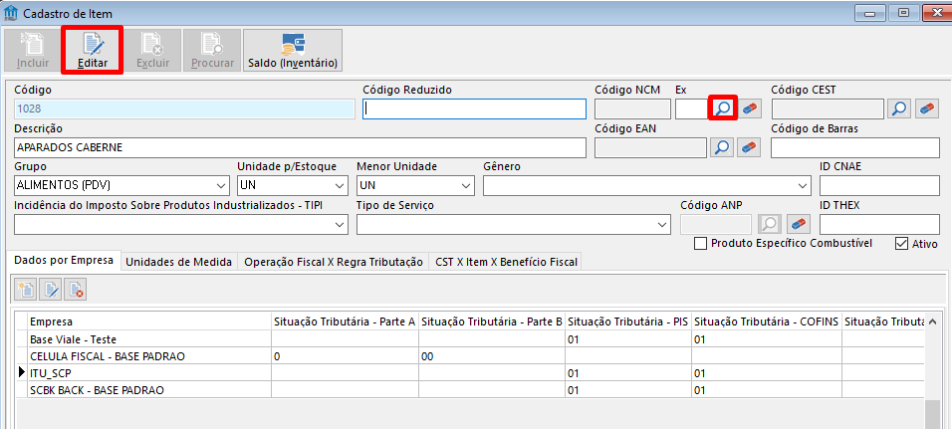The width and height of the screenshot is (952, 429).
Task: Click Situação Tributária - COFINS column header
Action: pos(766,322)
